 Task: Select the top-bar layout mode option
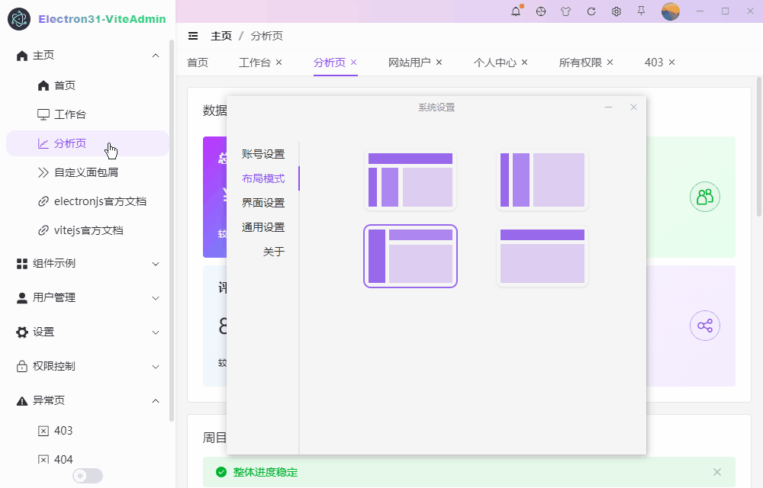click(542, 255)
